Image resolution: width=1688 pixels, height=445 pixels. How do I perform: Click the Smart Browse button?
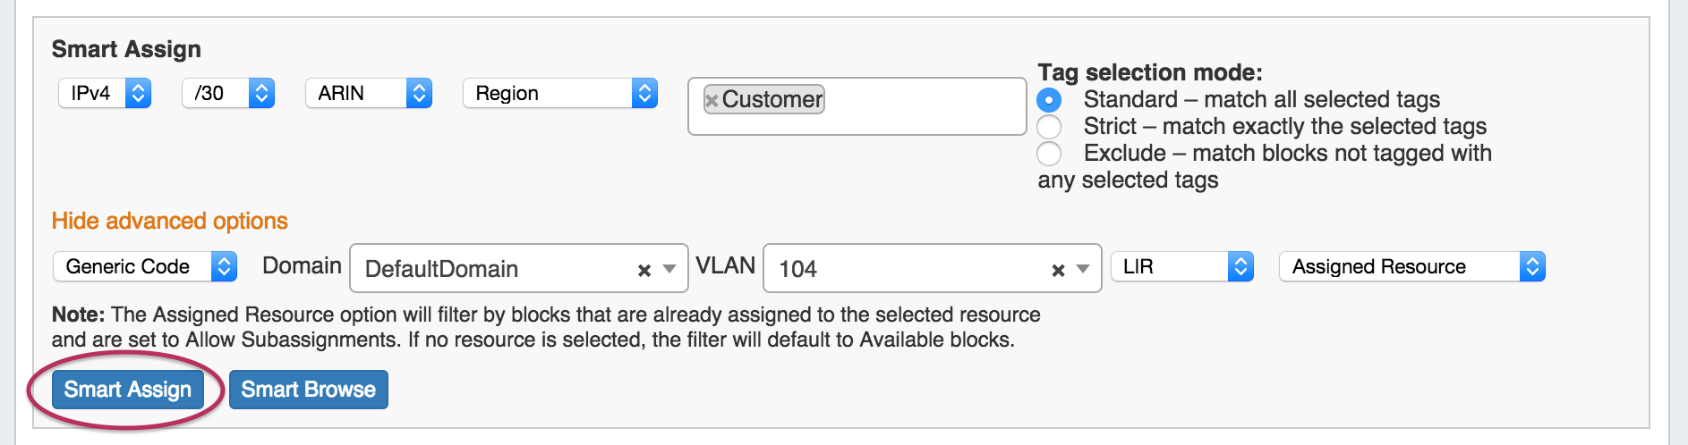309,390
